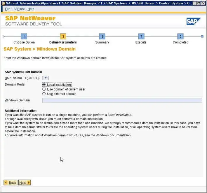The image size is (207, 193).
Task: Open the Help menu
Action: click(x=31, y=9)
